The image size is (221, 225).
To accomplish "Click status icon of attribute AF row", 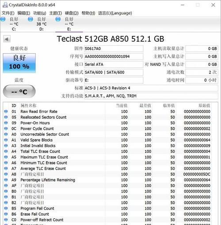I will tap(6, 186).
